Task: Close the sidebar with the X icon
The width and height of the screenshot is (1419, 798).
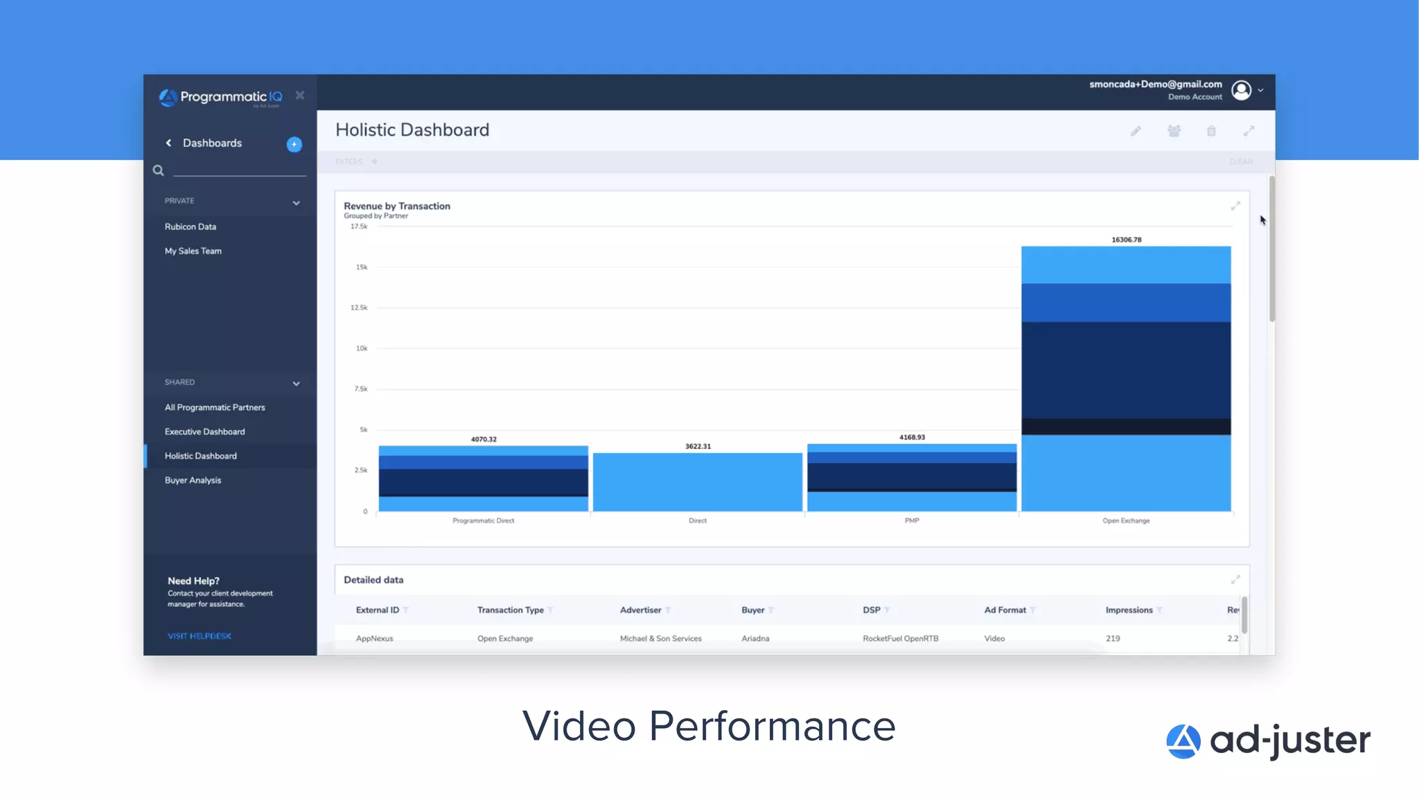Action: click(x=300, y=95)
